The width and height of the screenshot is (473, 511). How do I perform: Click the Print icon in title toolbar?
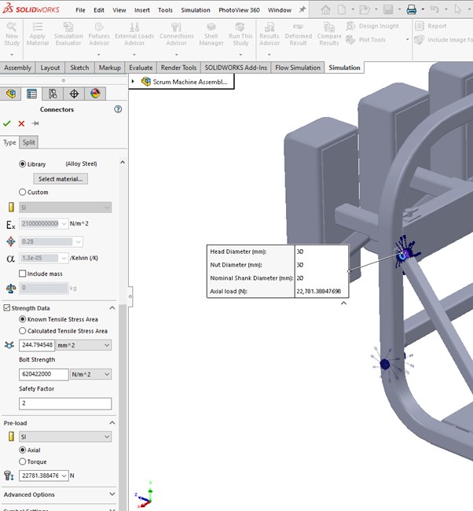point(411,9)
